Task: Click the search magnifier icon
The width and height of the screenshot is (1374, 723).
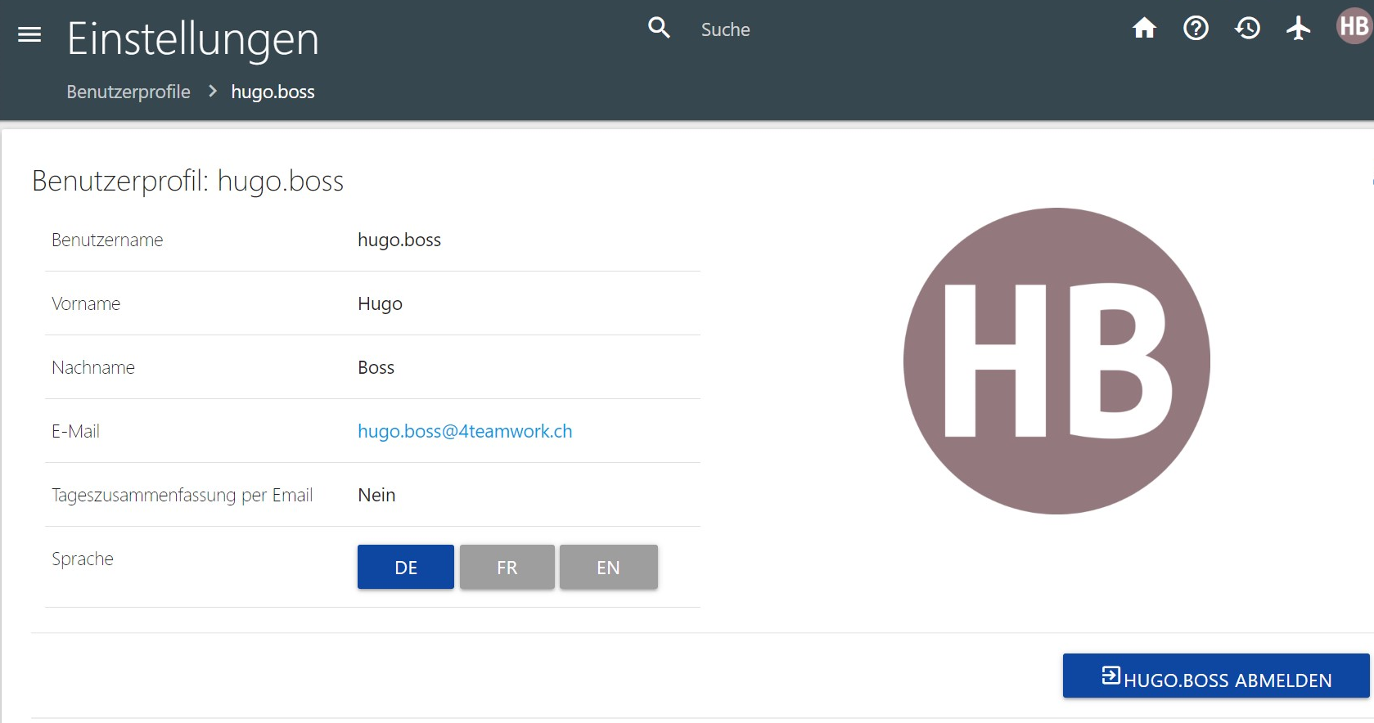Action: coord(659,28)
